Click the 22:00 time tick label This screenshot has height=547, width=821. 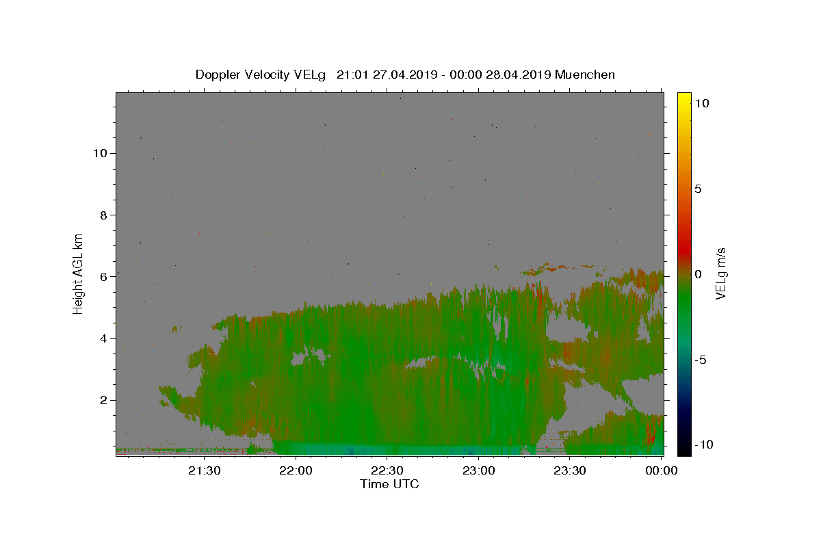pyautogui.click(x=296, y=470)
